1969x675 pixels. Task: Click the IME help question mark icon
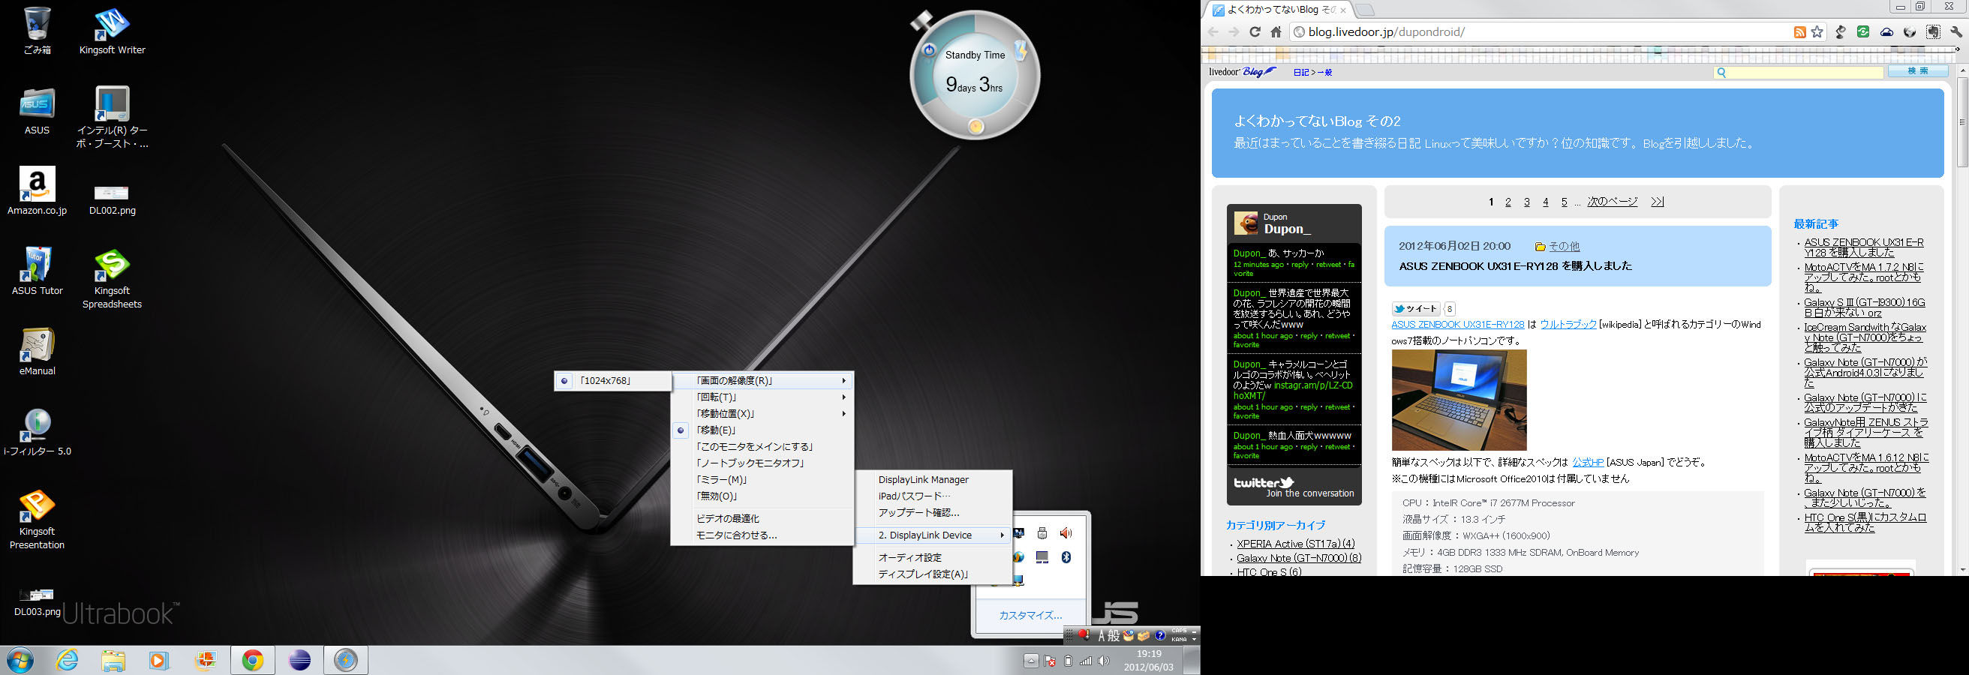[1159, 635]
